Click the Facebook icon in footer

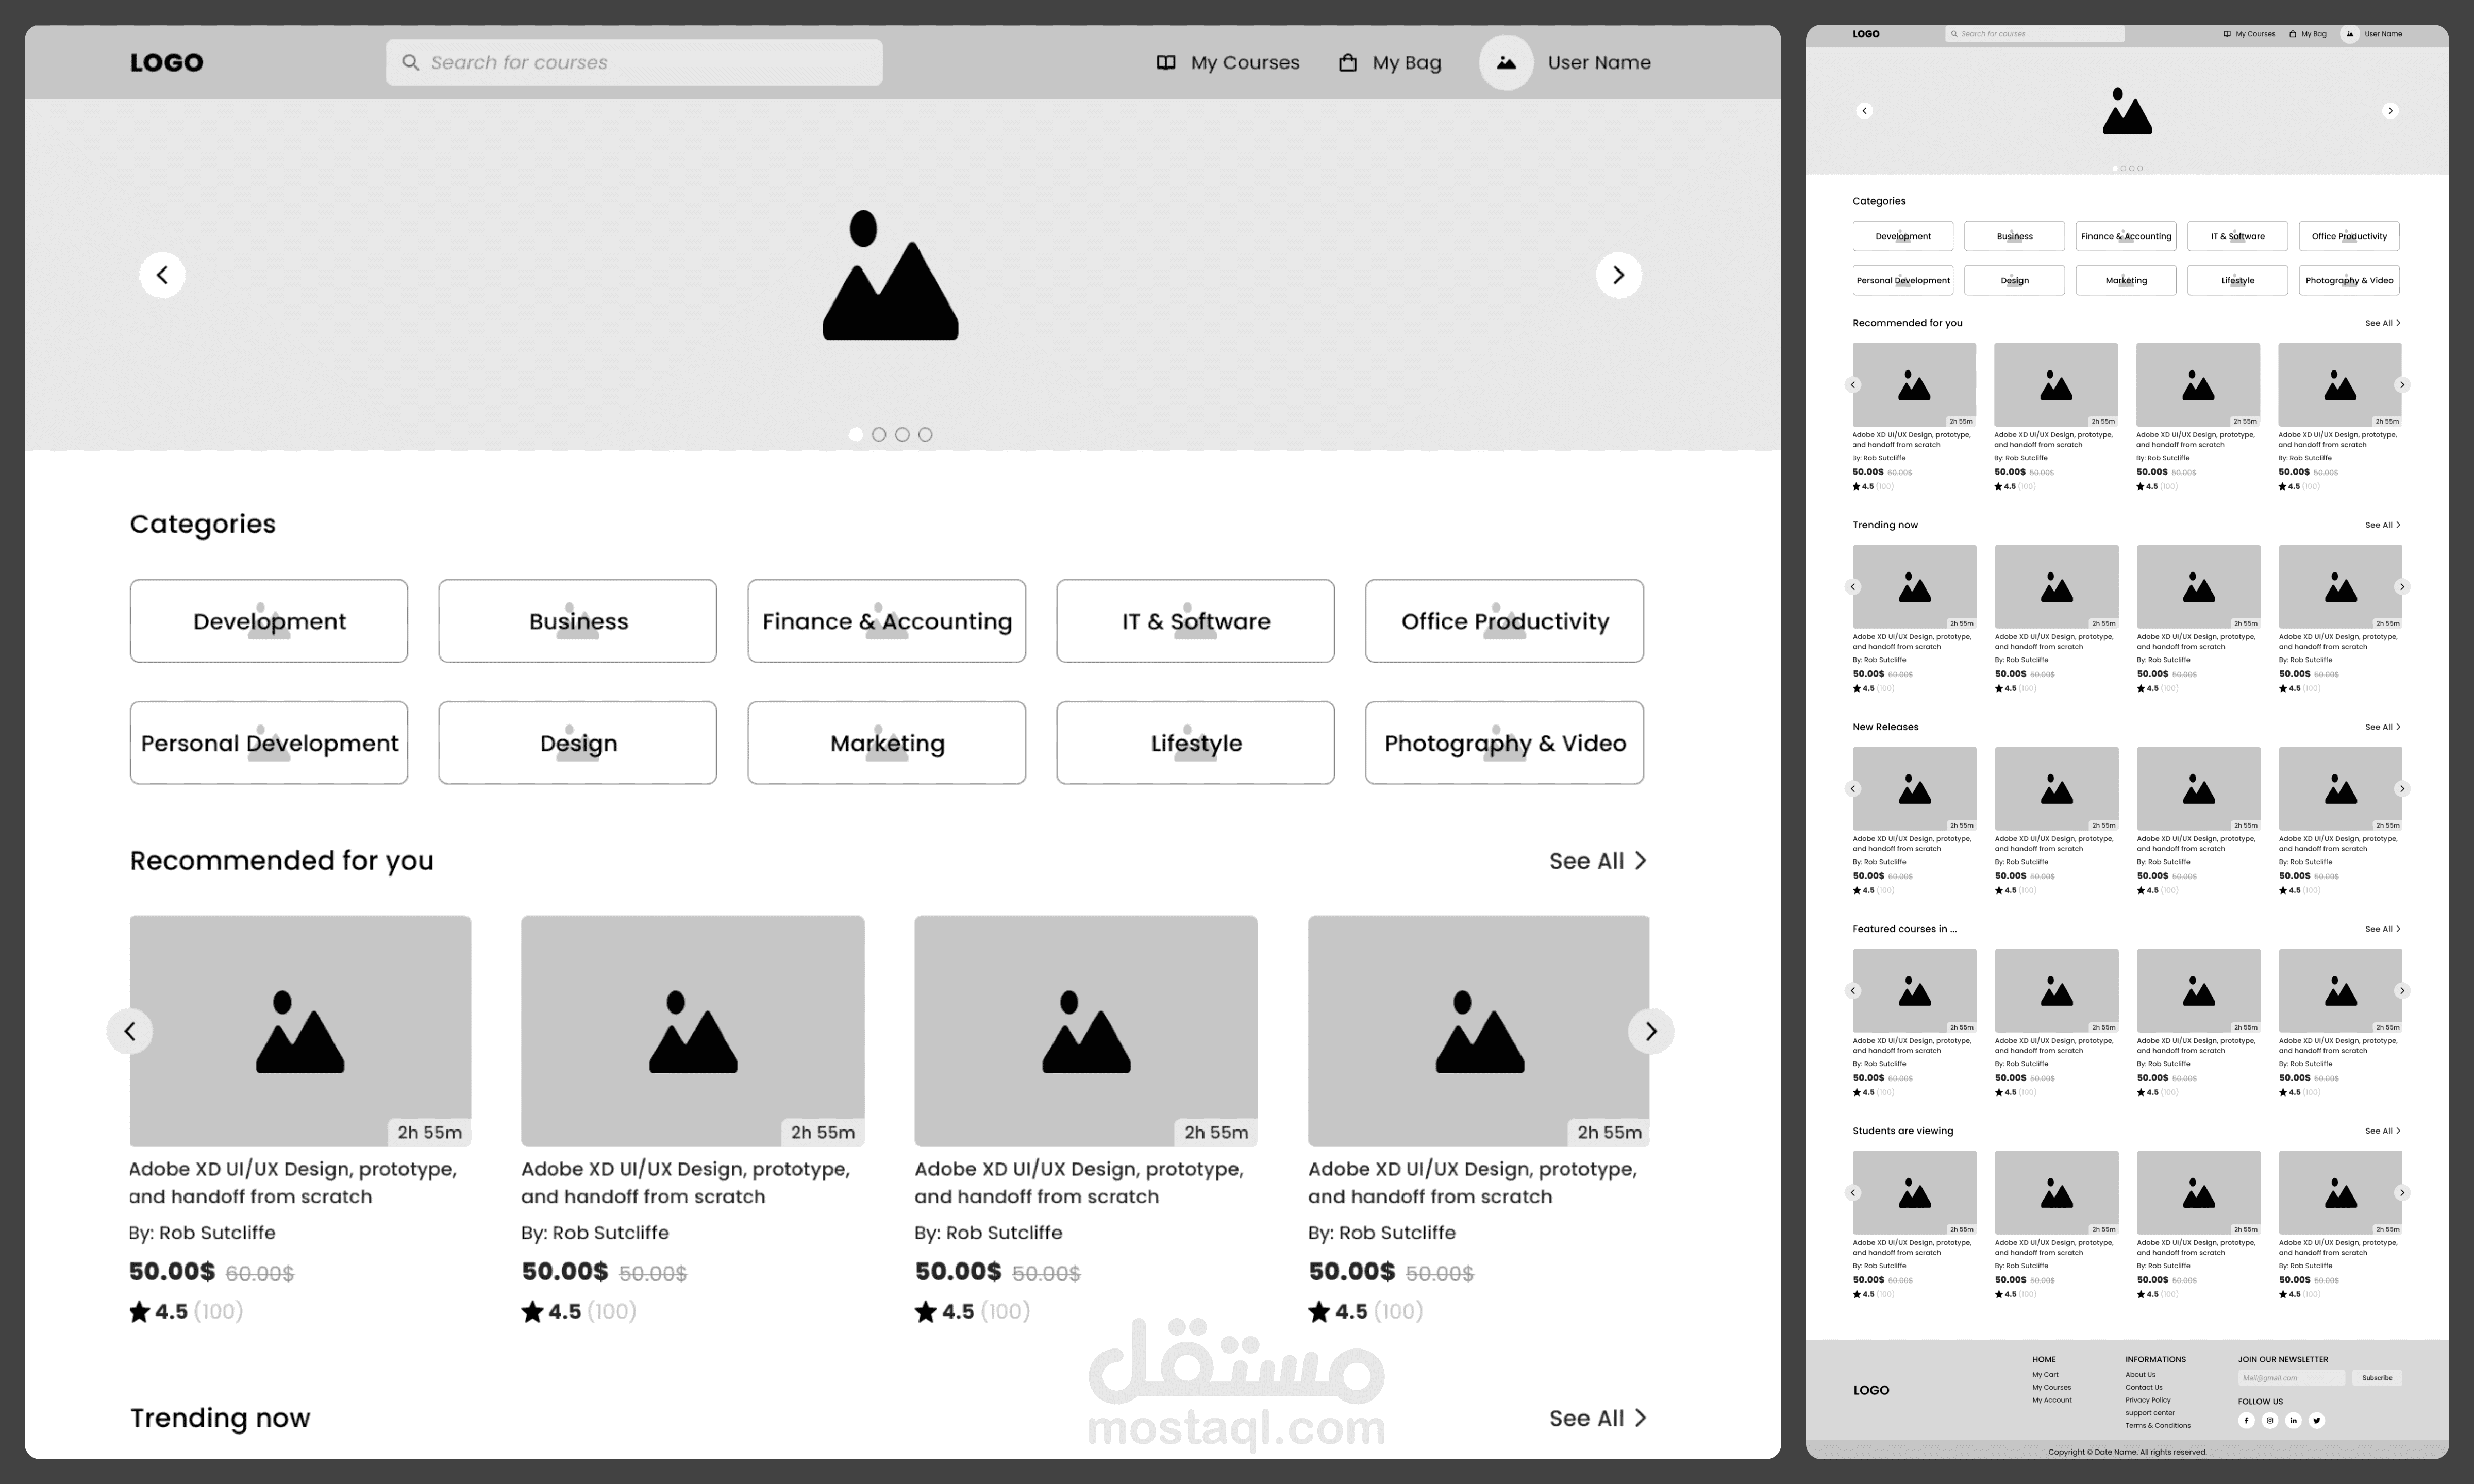click(2246, 1420)
